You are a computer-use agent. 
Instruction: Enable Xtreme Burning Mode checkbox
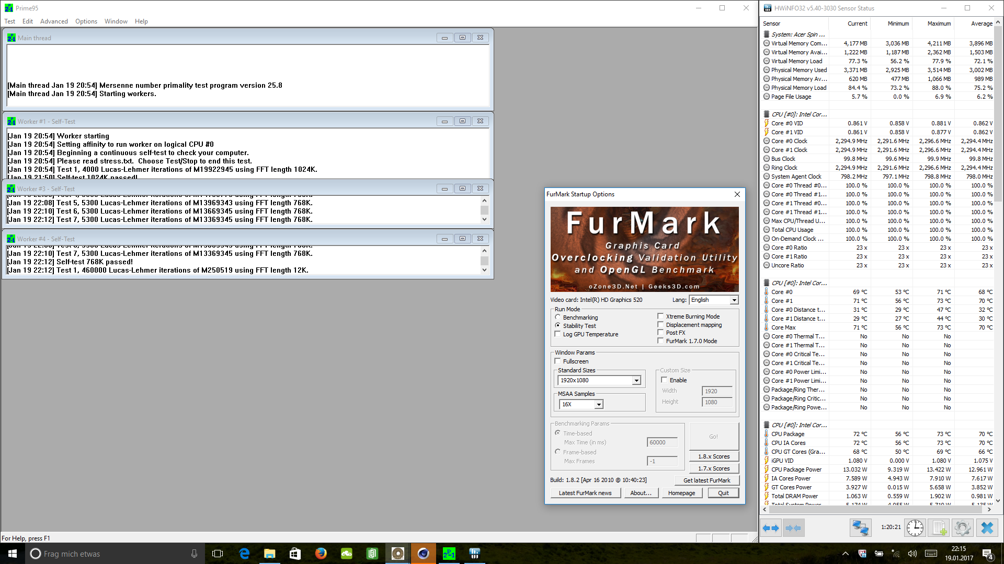click(x=660, y=316)
